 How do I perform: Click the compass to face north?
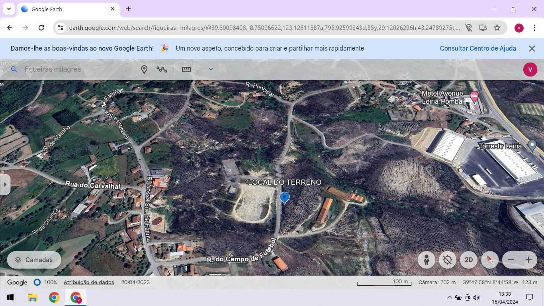point(490,260)
